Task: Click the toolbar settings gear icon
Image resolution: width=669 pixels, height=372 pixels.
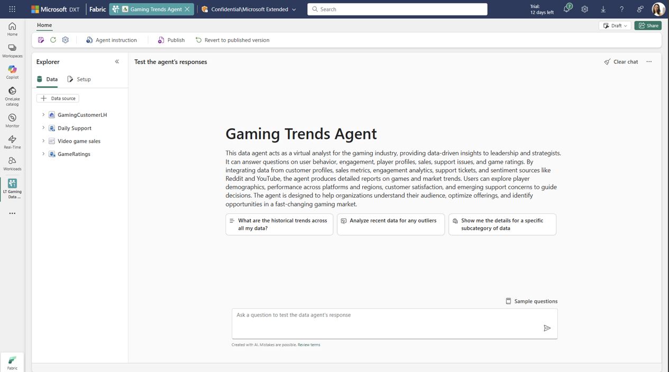Action: [x=66, y=40]
